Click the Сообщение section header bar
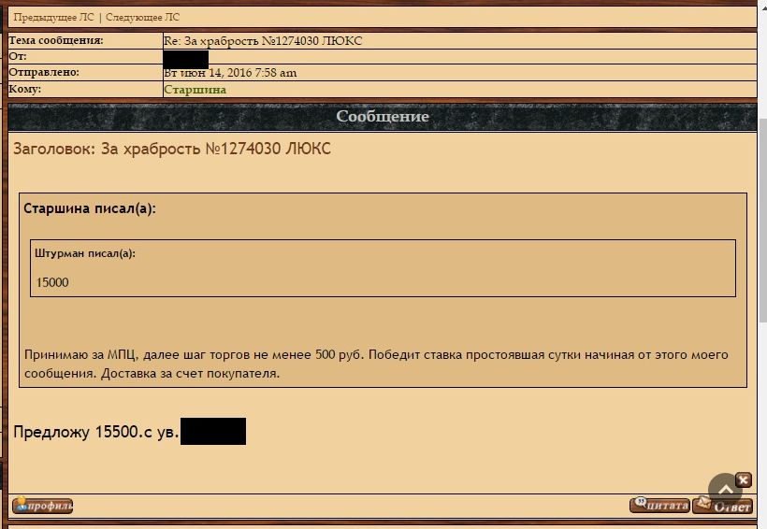This screenshot has height=529, width=767. tap(383, 116)
